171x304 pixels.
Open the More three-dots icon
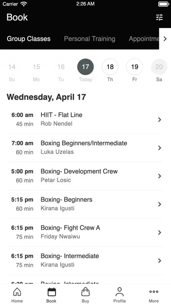(154, 292)
